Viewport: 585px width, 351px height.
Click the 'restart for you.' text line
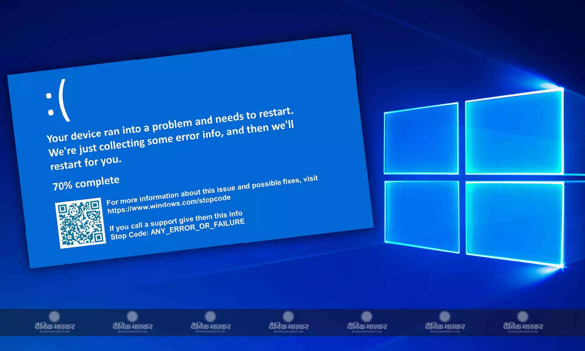pos(86,163)
